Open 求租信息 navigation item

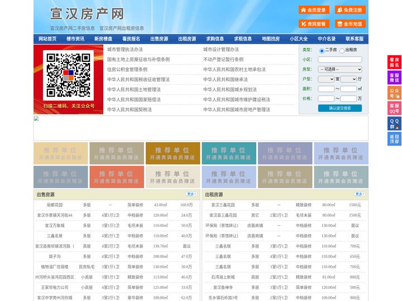click(x=243, y=39)
